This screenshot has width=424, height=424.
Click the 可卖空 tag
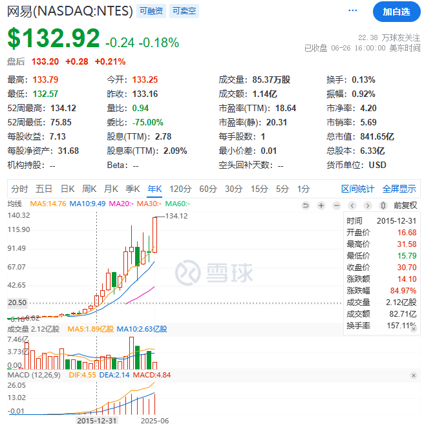(184, 11)
